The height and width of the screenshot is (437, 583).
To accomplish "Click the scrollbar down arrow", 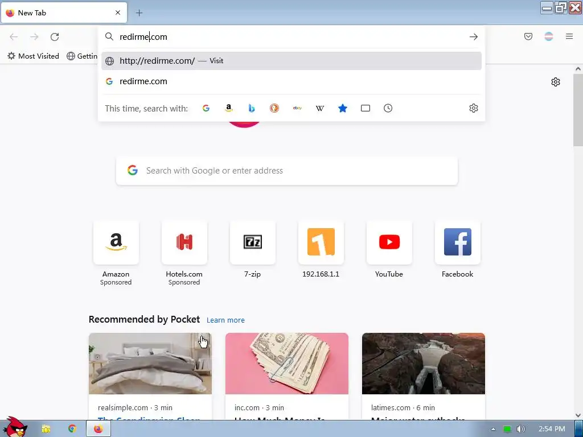I will (578, 415).
